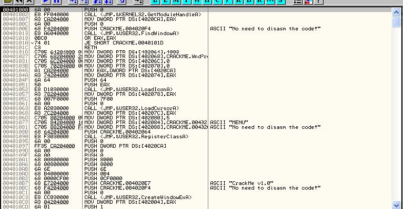Screen dimensions: 403x209
Task: Click the ASCII "CrackMe v1.0" comment
Action: tap(241, 183)
